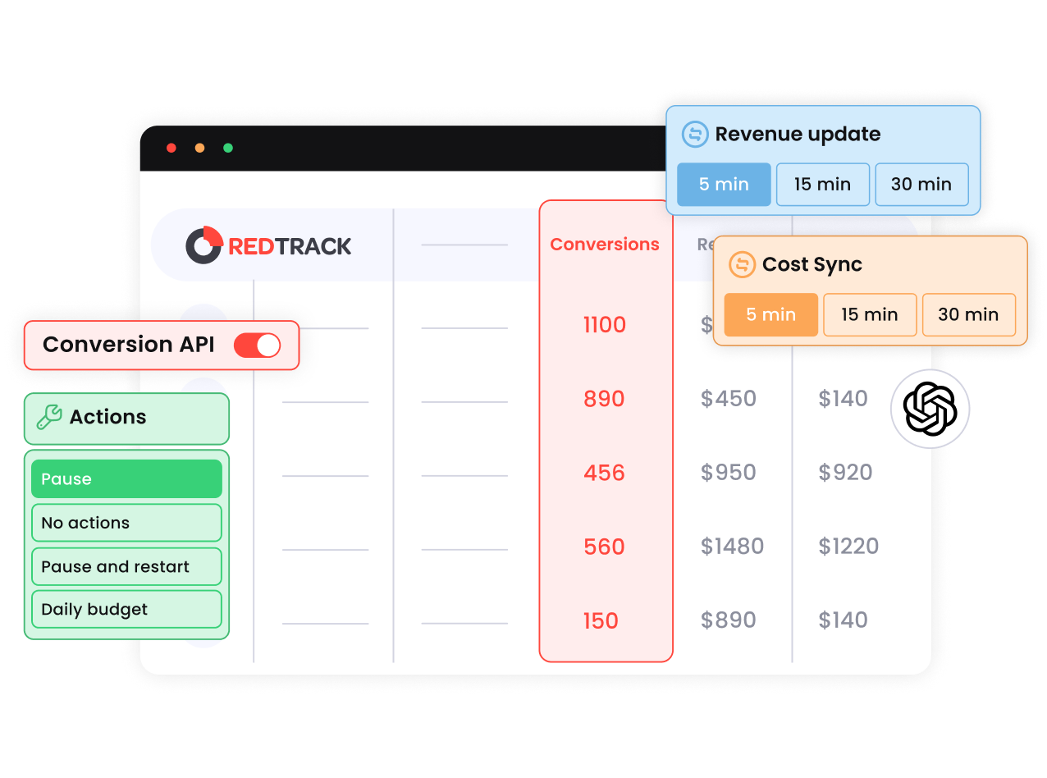The width and height of the screenshot is (1047, 778).
Task: Click the wrench icon beside Actions
Action: (x=49, y=417)
